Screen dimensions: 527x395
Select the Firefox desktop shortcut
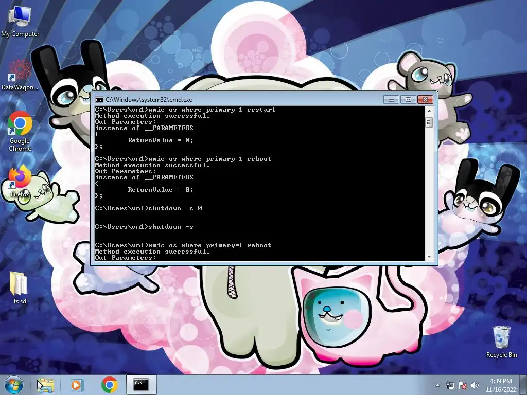coord(20,181)
